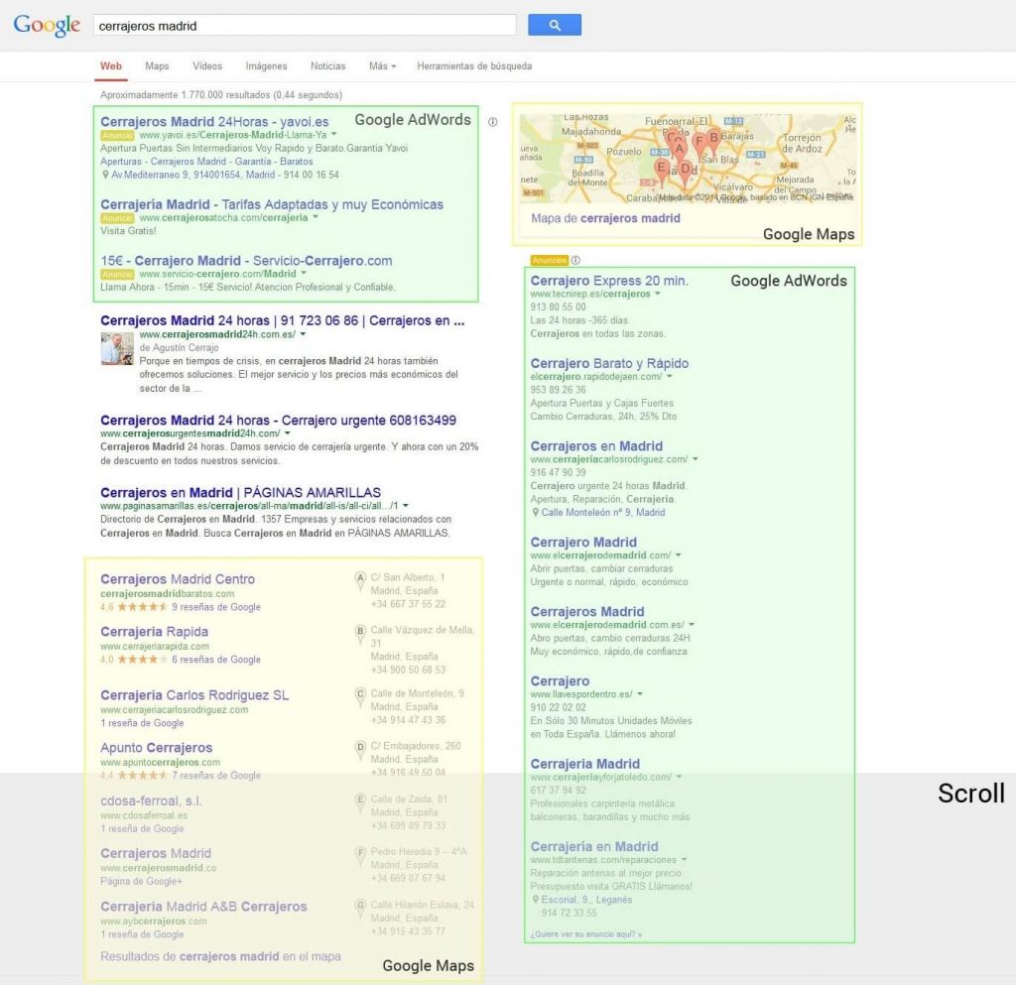This screenshot has width=1016, height=985.
Task: Open Cerrajeros Madrid elcerrajerodemadrid.com.es ad
Action: tap(587, 611)
